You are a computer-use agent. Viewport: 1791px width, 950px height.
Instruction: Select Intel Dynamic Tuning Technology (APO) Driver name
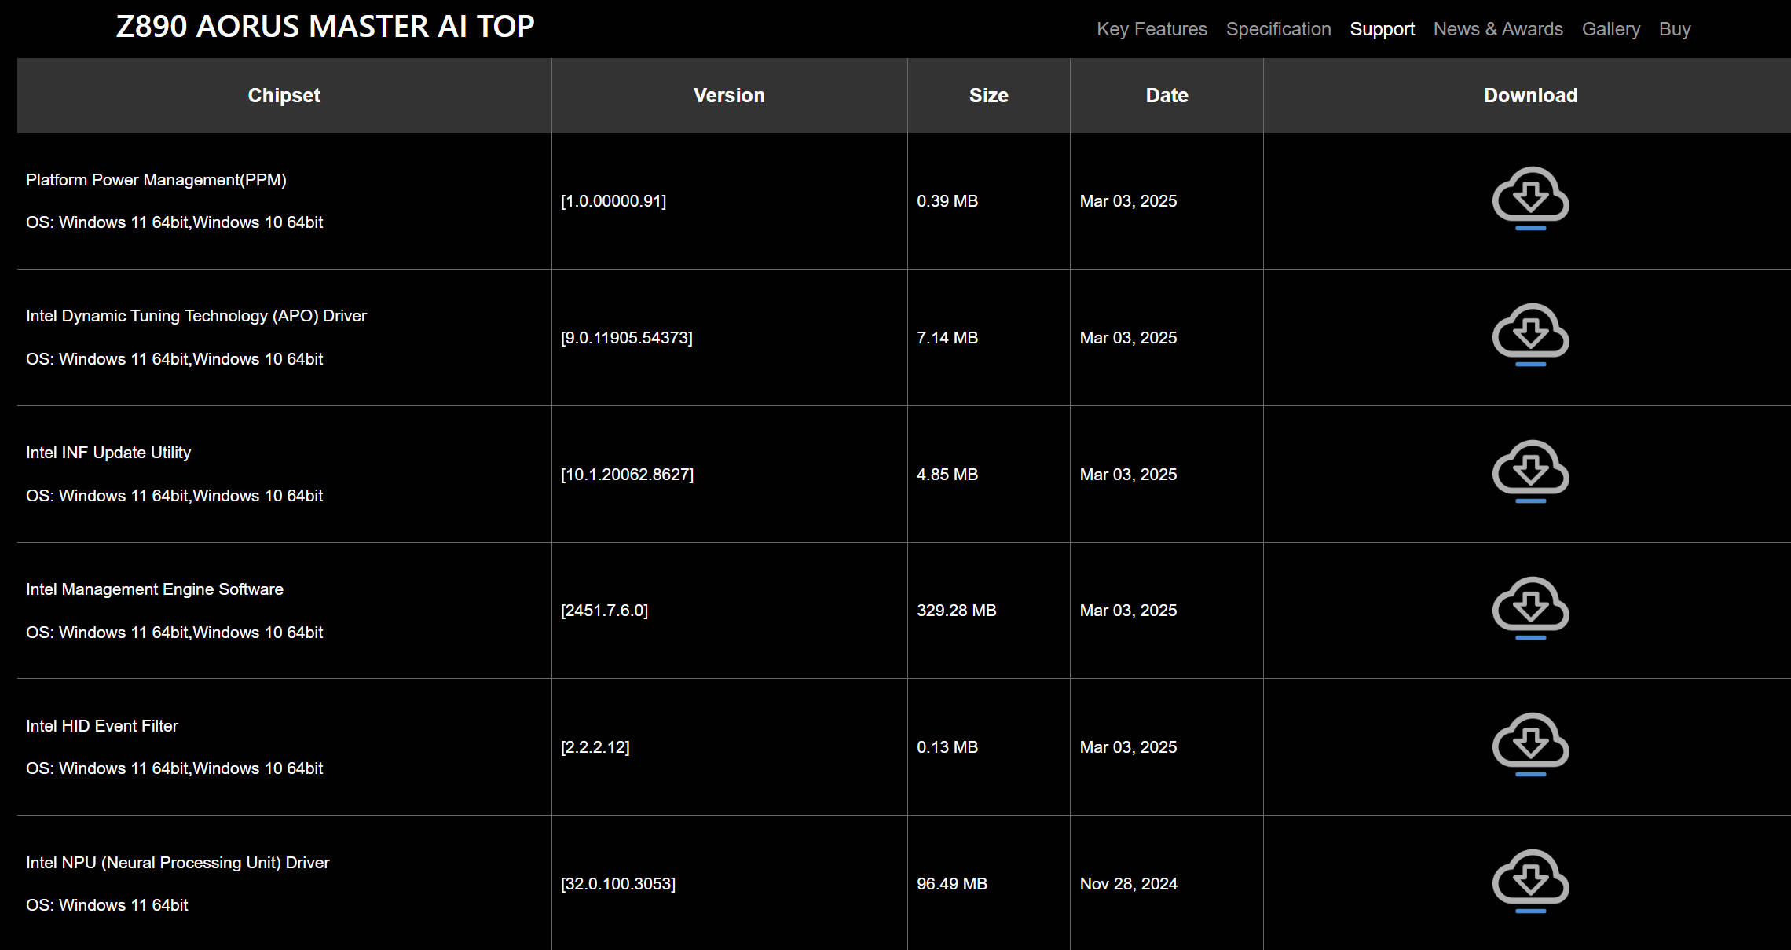tap(196, 316)
